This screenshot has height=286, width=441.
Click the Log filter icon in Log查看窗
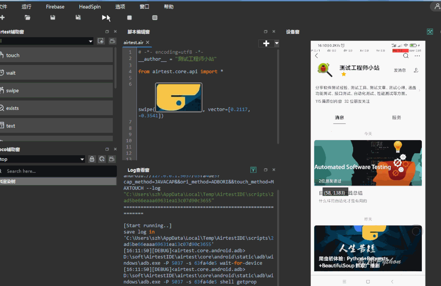pyautogui.click(x=253, y=170)
